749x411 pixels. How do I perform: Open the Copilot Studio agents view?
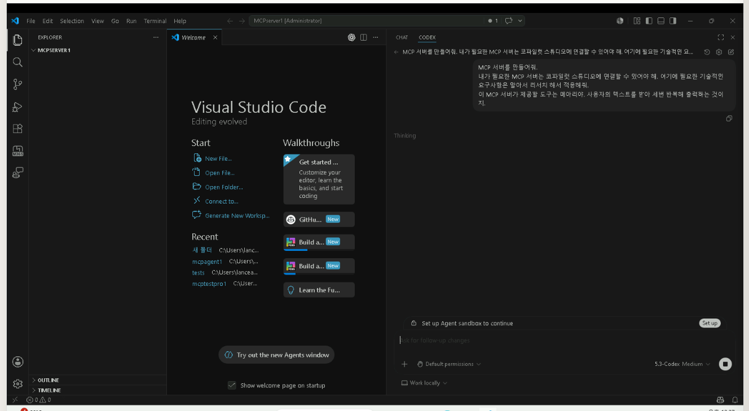(x=17, y=173)
